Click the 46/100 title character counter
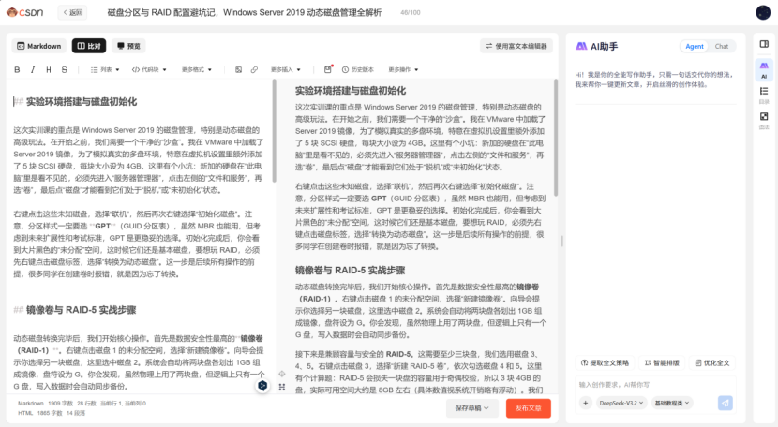 (410, 12)
